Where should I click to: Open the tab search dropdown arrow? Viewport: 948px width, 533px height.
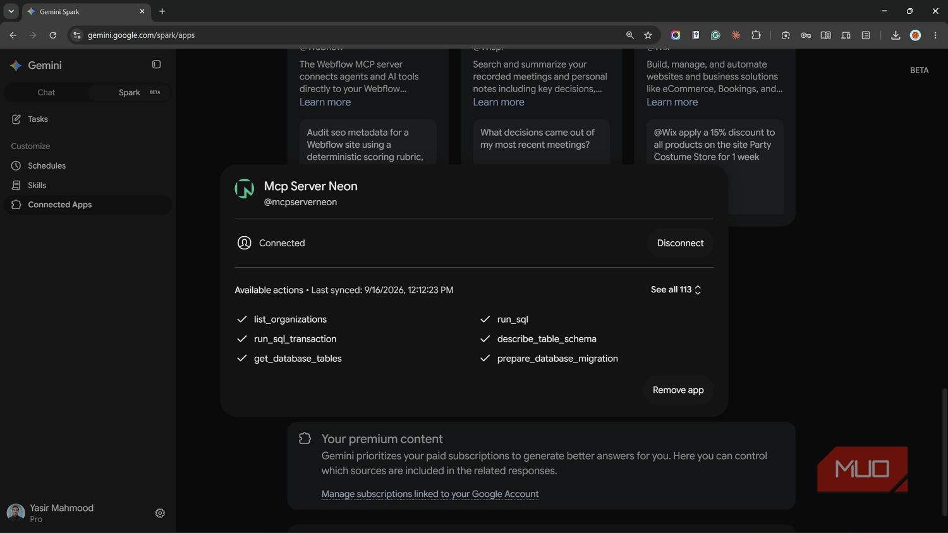point(11,11)
